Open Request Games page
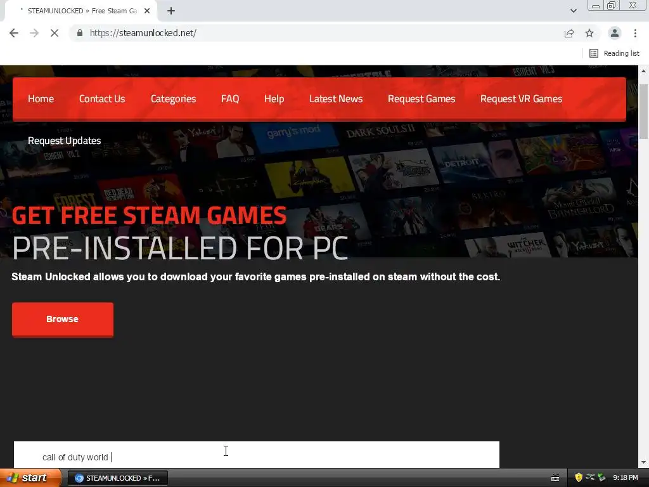 [x=421, y=99]
